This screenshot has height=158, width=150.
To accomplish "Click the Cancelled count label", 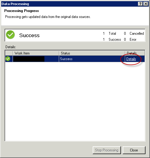I will tap(137, 34).
